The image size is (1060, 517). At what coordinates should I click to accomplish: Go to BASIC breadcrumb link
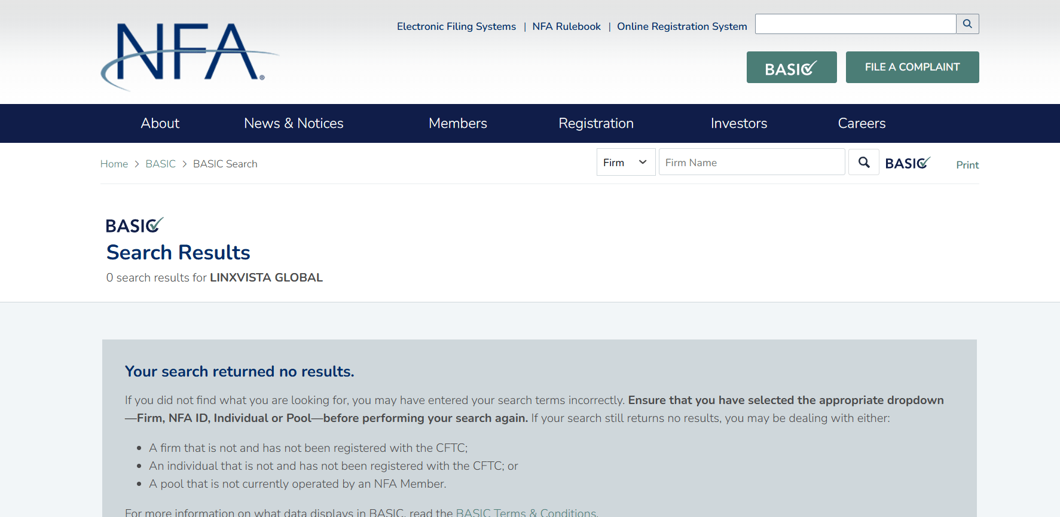161,164
